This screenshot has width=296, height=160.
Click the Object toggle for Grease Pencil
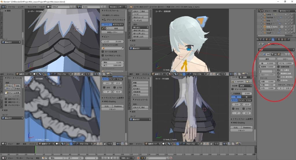pos(118,25)
